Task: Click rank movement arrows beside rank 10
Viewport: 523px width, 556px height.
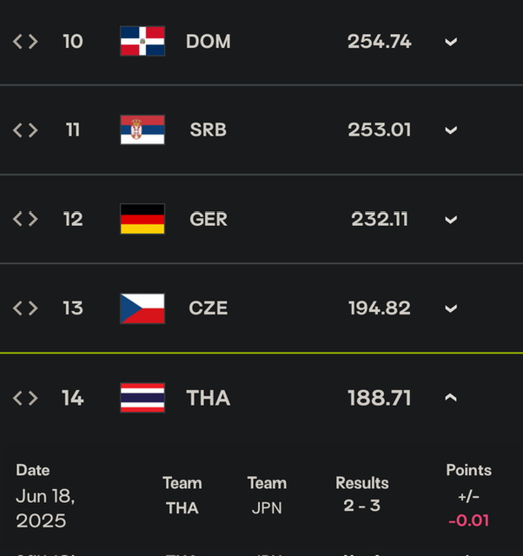Action: tap(25, 42)
